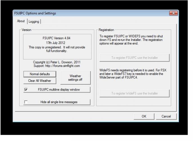Click To register FSUIPC use the Installer
Image resolution: width=193 pixels, height=141 pixels.
134,58
